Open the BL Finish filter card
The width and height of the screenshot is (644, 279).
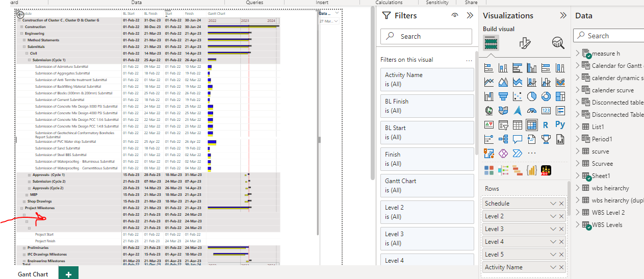pyautogui.click(x=427, y=106)
